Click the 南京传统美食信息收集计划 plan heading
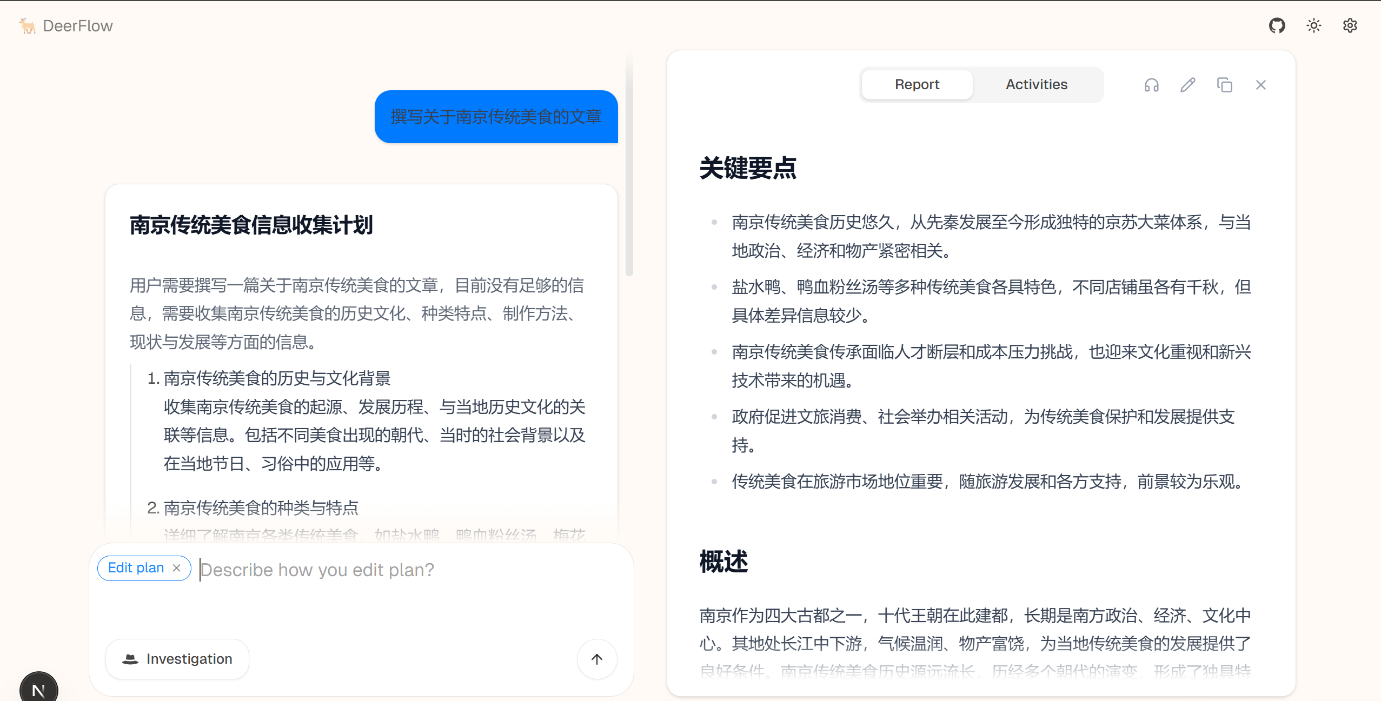The height and width of the screenshot is (701, 1381). 251,225
